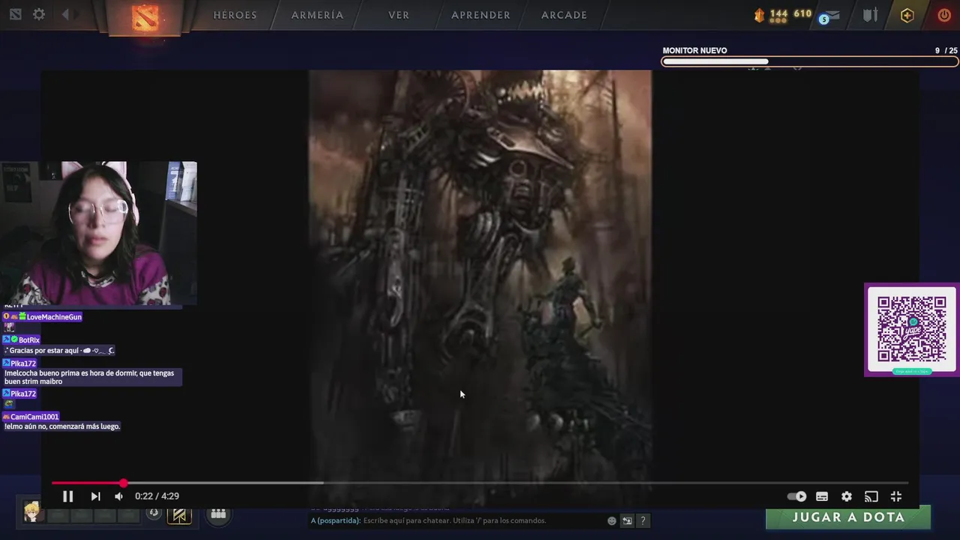Open the chat emoticon picker
Image resolution: width=960 pixels, height=540 pixels.
[x=612, y=520]
